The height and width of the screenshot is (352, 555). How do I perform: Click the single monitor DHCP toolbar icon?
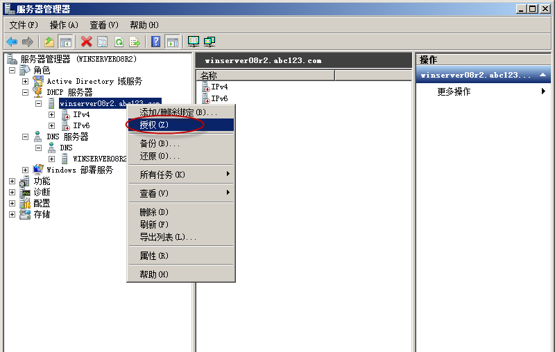click(194, 42)
